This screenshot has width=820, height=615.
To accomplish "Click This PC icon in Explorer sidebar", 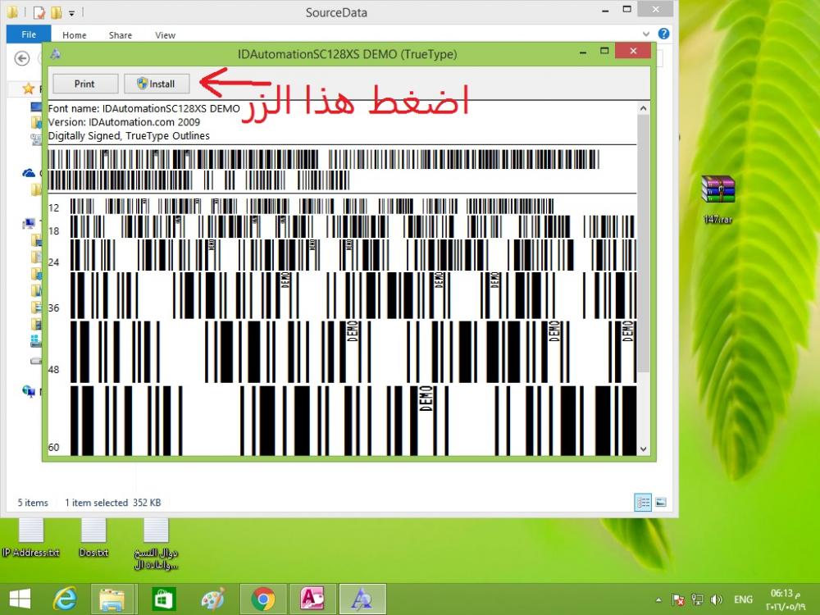I will point(29,224).
